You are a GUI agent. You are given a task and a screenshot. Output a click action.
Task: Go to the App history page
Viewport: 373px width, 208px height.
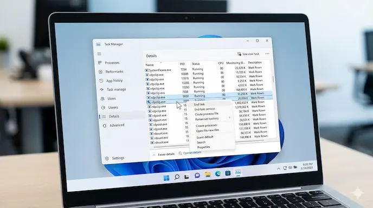click(111, 81)
